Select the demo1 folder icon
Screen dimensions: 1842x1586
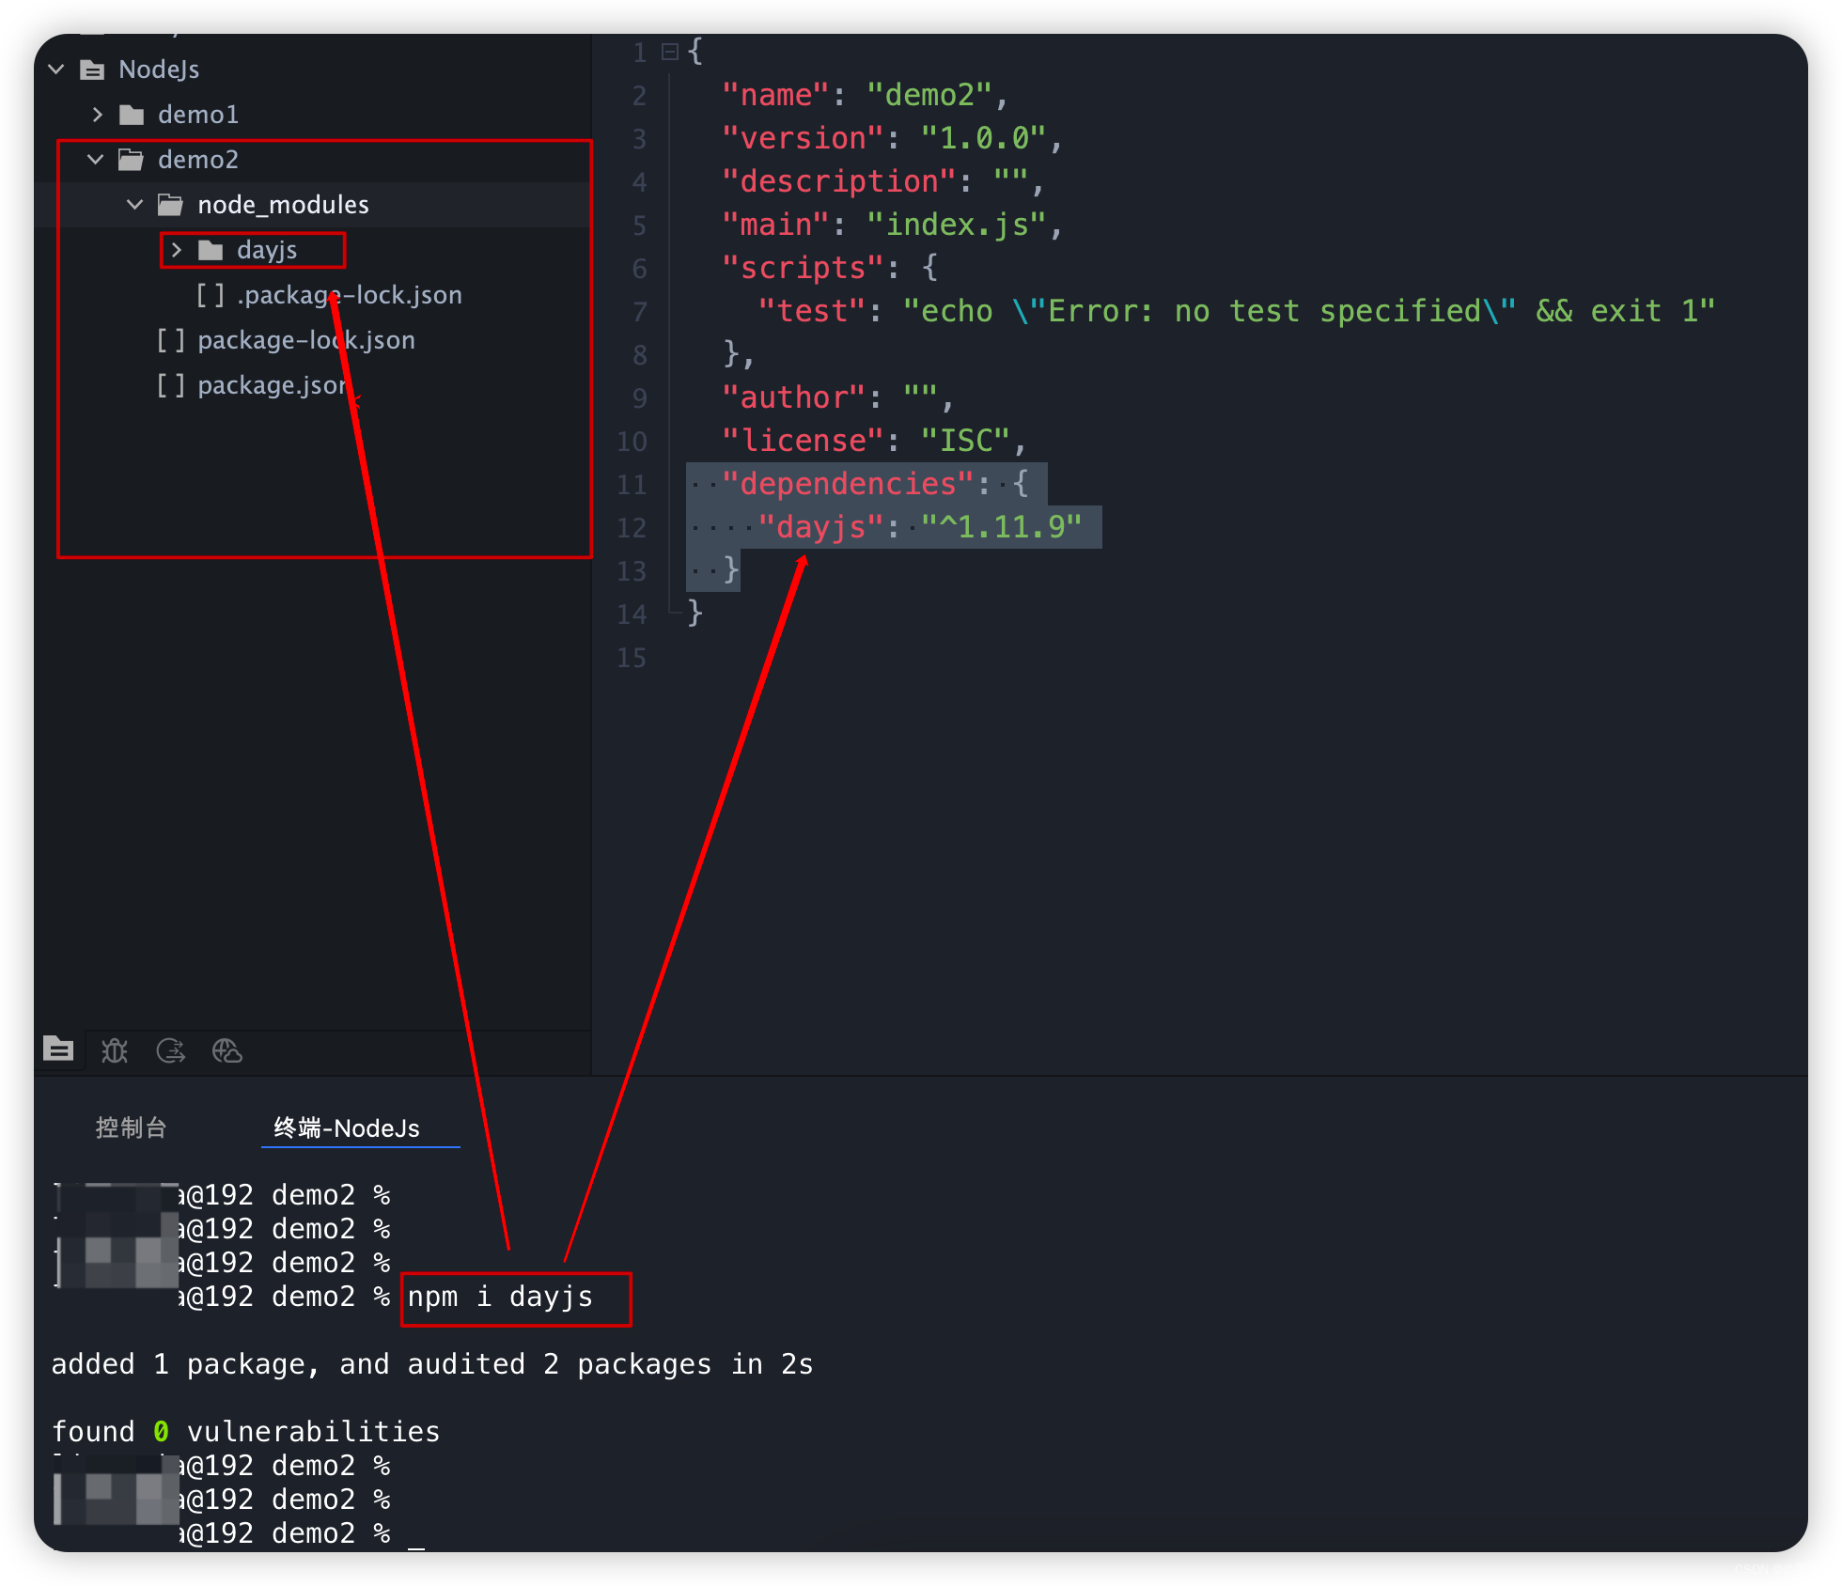132,115
